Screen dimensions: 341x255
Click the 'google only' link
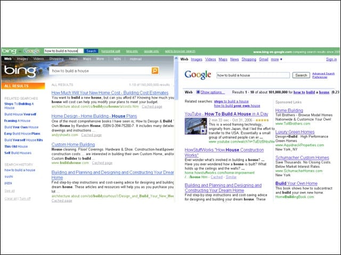click(151, 51)
